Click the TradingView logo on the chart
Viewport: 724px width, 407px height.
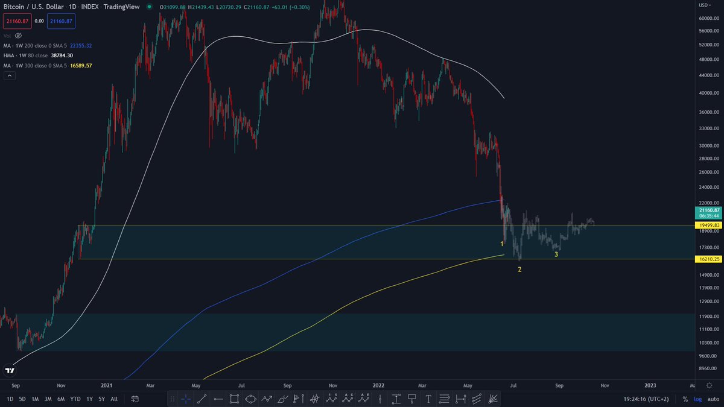(10, 370)
